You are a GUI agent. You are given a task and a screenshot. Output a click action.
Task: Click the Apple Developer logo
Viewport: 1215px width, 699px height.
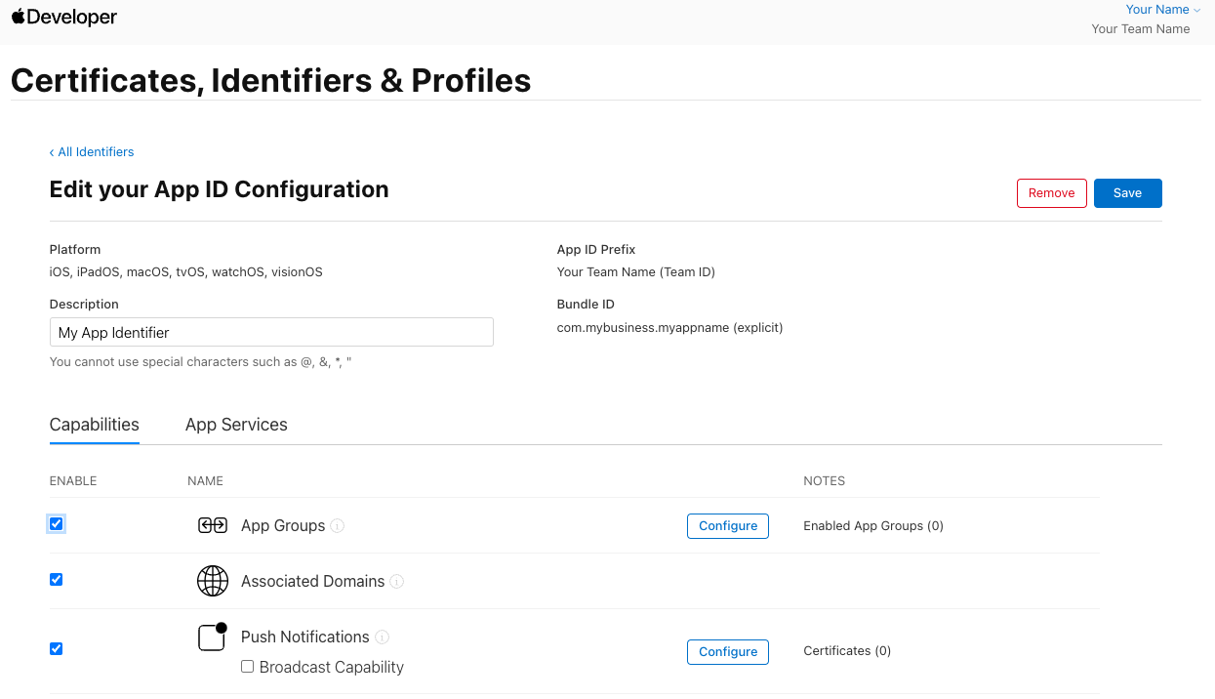pos(64,18)
